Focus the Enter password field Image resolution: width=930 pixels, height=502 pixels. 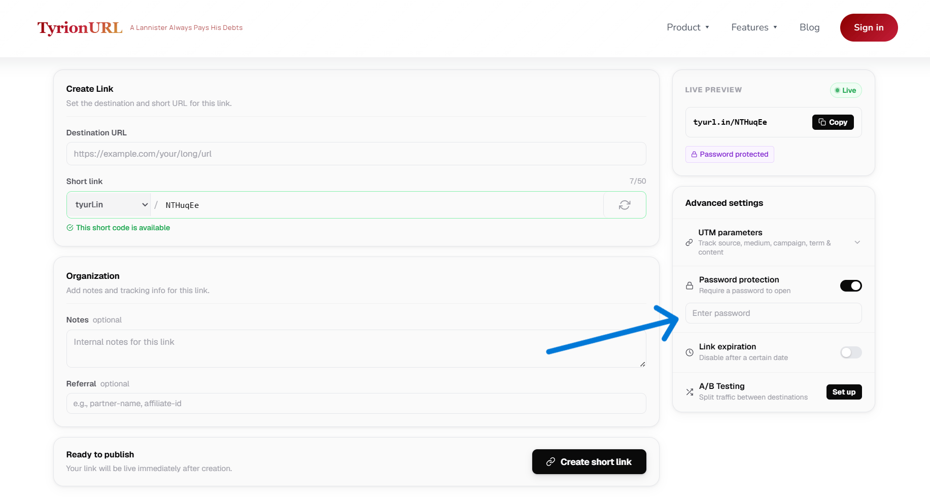[x=773, y=313]
